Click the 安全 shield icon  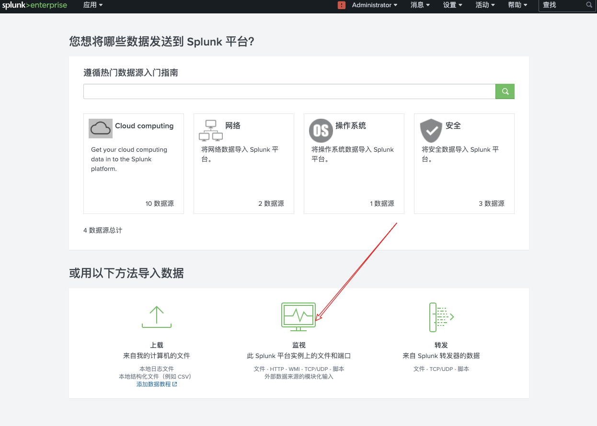tap(431, 131)
